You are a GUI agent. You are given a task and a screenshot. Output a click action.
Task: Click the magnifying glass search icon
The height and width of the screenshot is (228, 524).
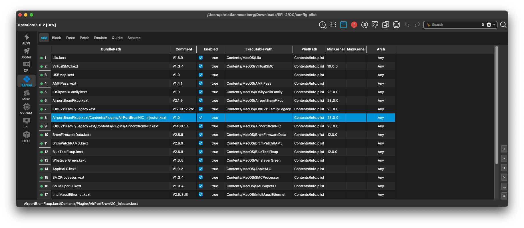click(503, 25)
